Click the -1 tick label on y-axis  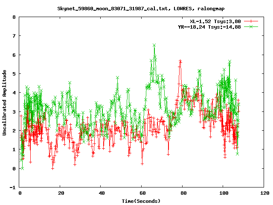(x=13, y=187)
